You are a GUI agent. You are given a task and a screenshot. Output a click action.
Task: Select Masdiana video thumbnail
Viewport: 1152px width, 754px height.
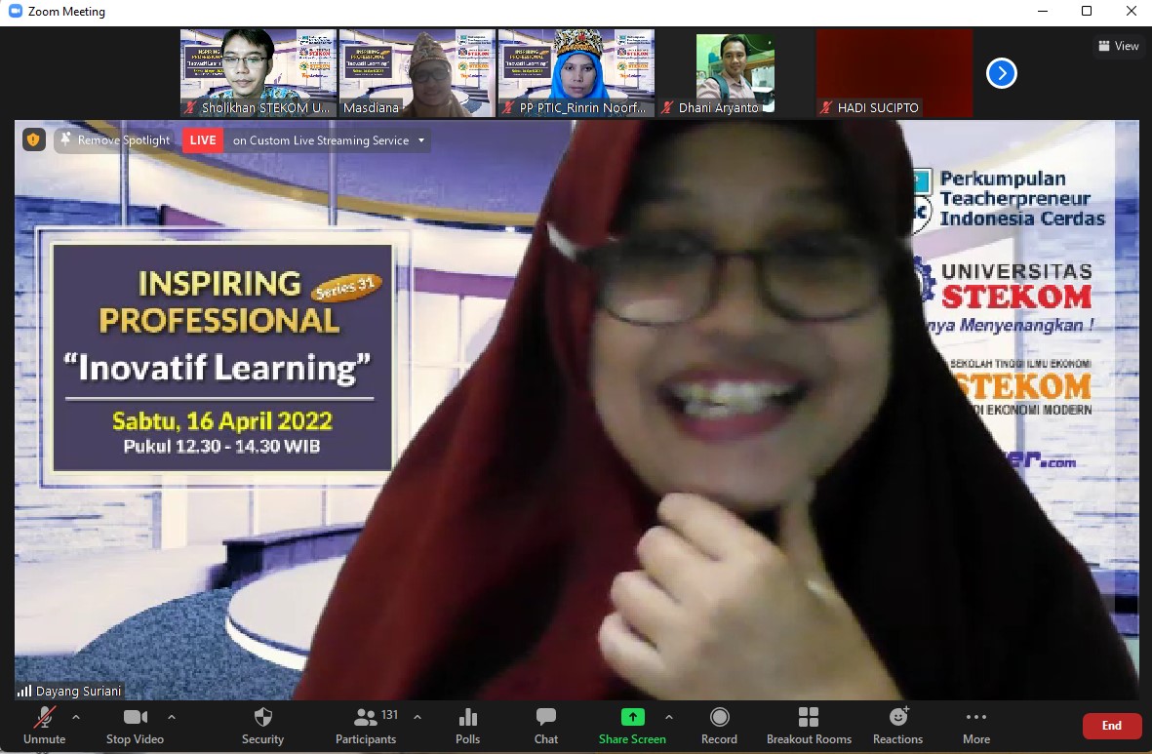(417, 73)
